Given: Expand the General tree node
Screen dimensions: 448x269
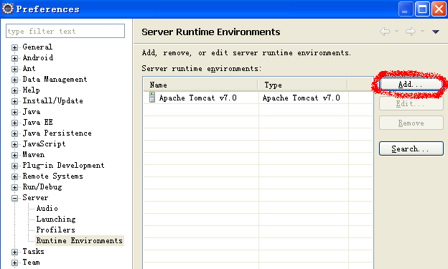Looking at the screenshot, I should [x=14, y=47].
